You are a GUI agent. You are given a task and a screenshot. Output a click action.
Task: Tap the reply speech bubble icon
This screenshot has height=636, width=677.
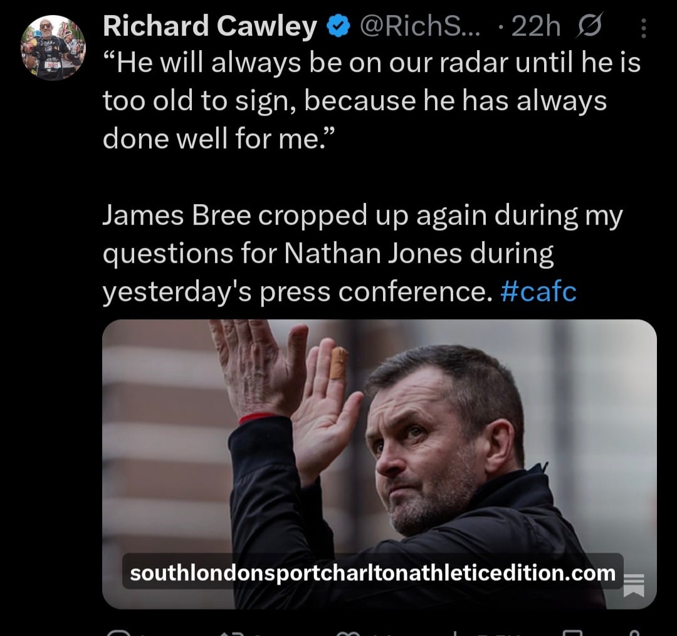(118, 632)
